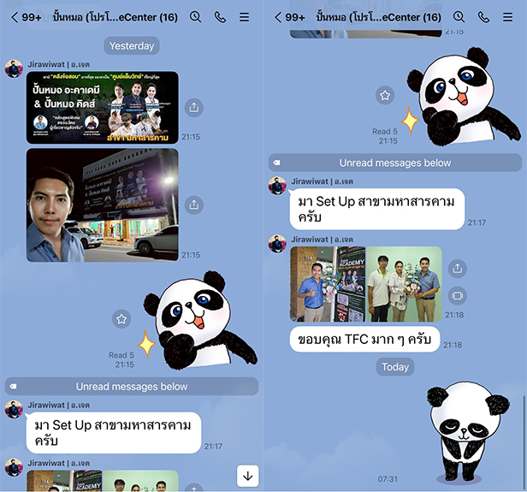
Task: Tap star icon beside panda sticker in right chat
Action: coord(385,96)
